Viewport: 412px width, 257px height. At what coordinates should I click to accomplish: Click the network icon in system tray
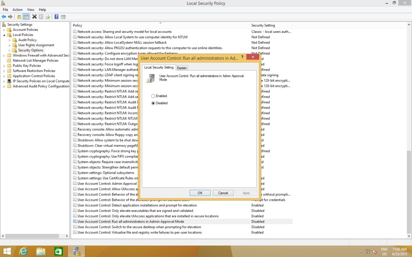click(x=368, y=252)
